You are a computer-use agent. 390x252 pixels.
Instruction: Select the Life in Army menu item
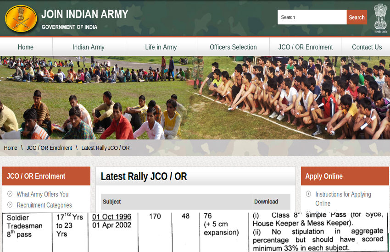coord(161,47)
